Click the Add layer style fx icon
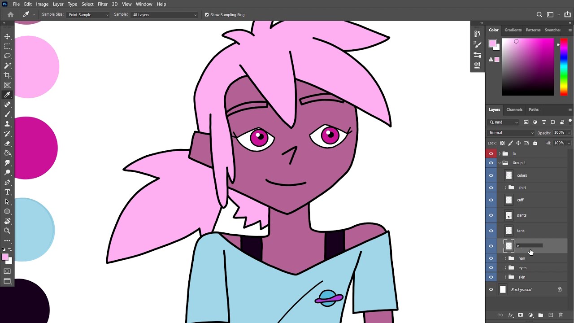This screenshot has height=323, width=574. tap(510, 315)
